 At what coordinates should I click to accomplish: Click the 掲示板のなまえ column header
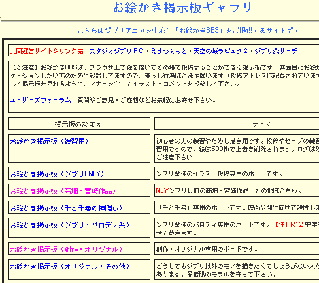[78, 124]
